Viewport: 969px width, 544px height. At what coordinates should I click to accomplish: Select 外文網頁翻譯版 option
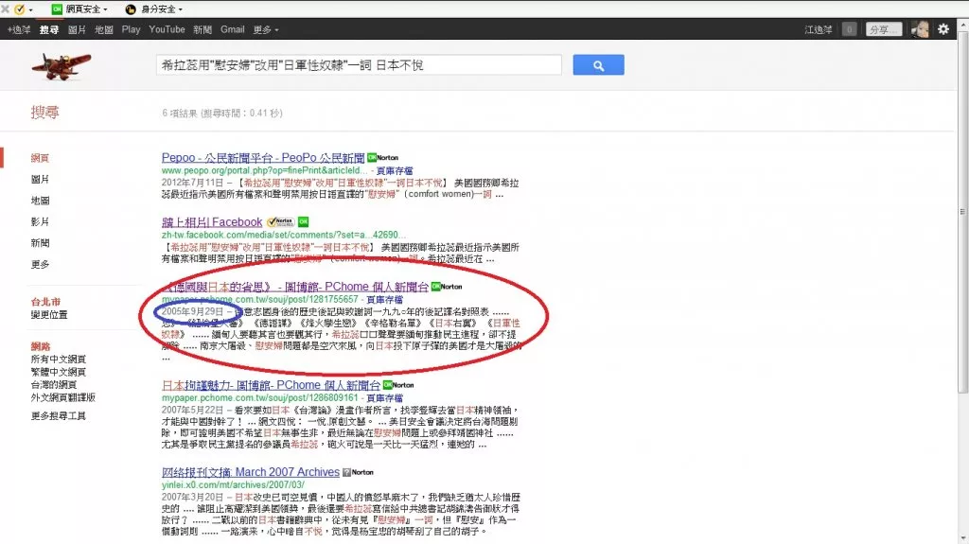63,397
